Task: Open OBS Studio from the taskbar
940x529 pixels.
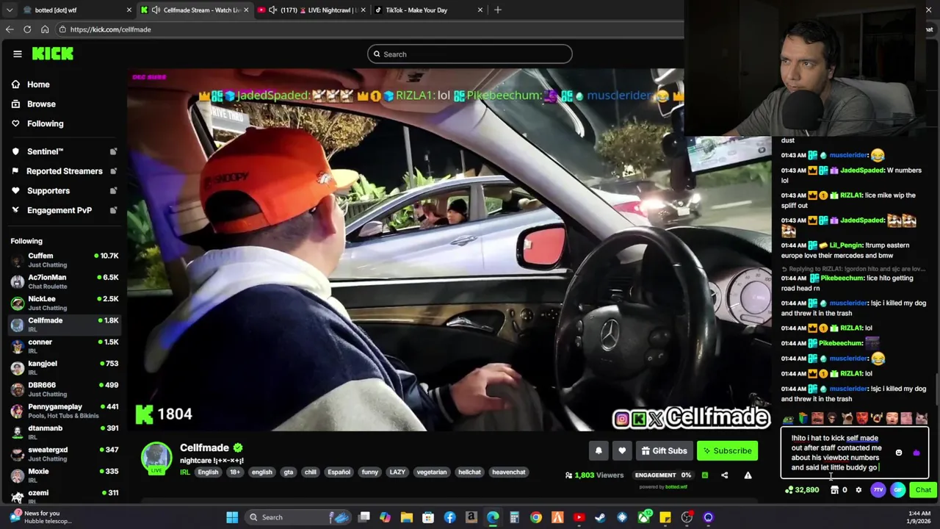Action: click(687, 517)
